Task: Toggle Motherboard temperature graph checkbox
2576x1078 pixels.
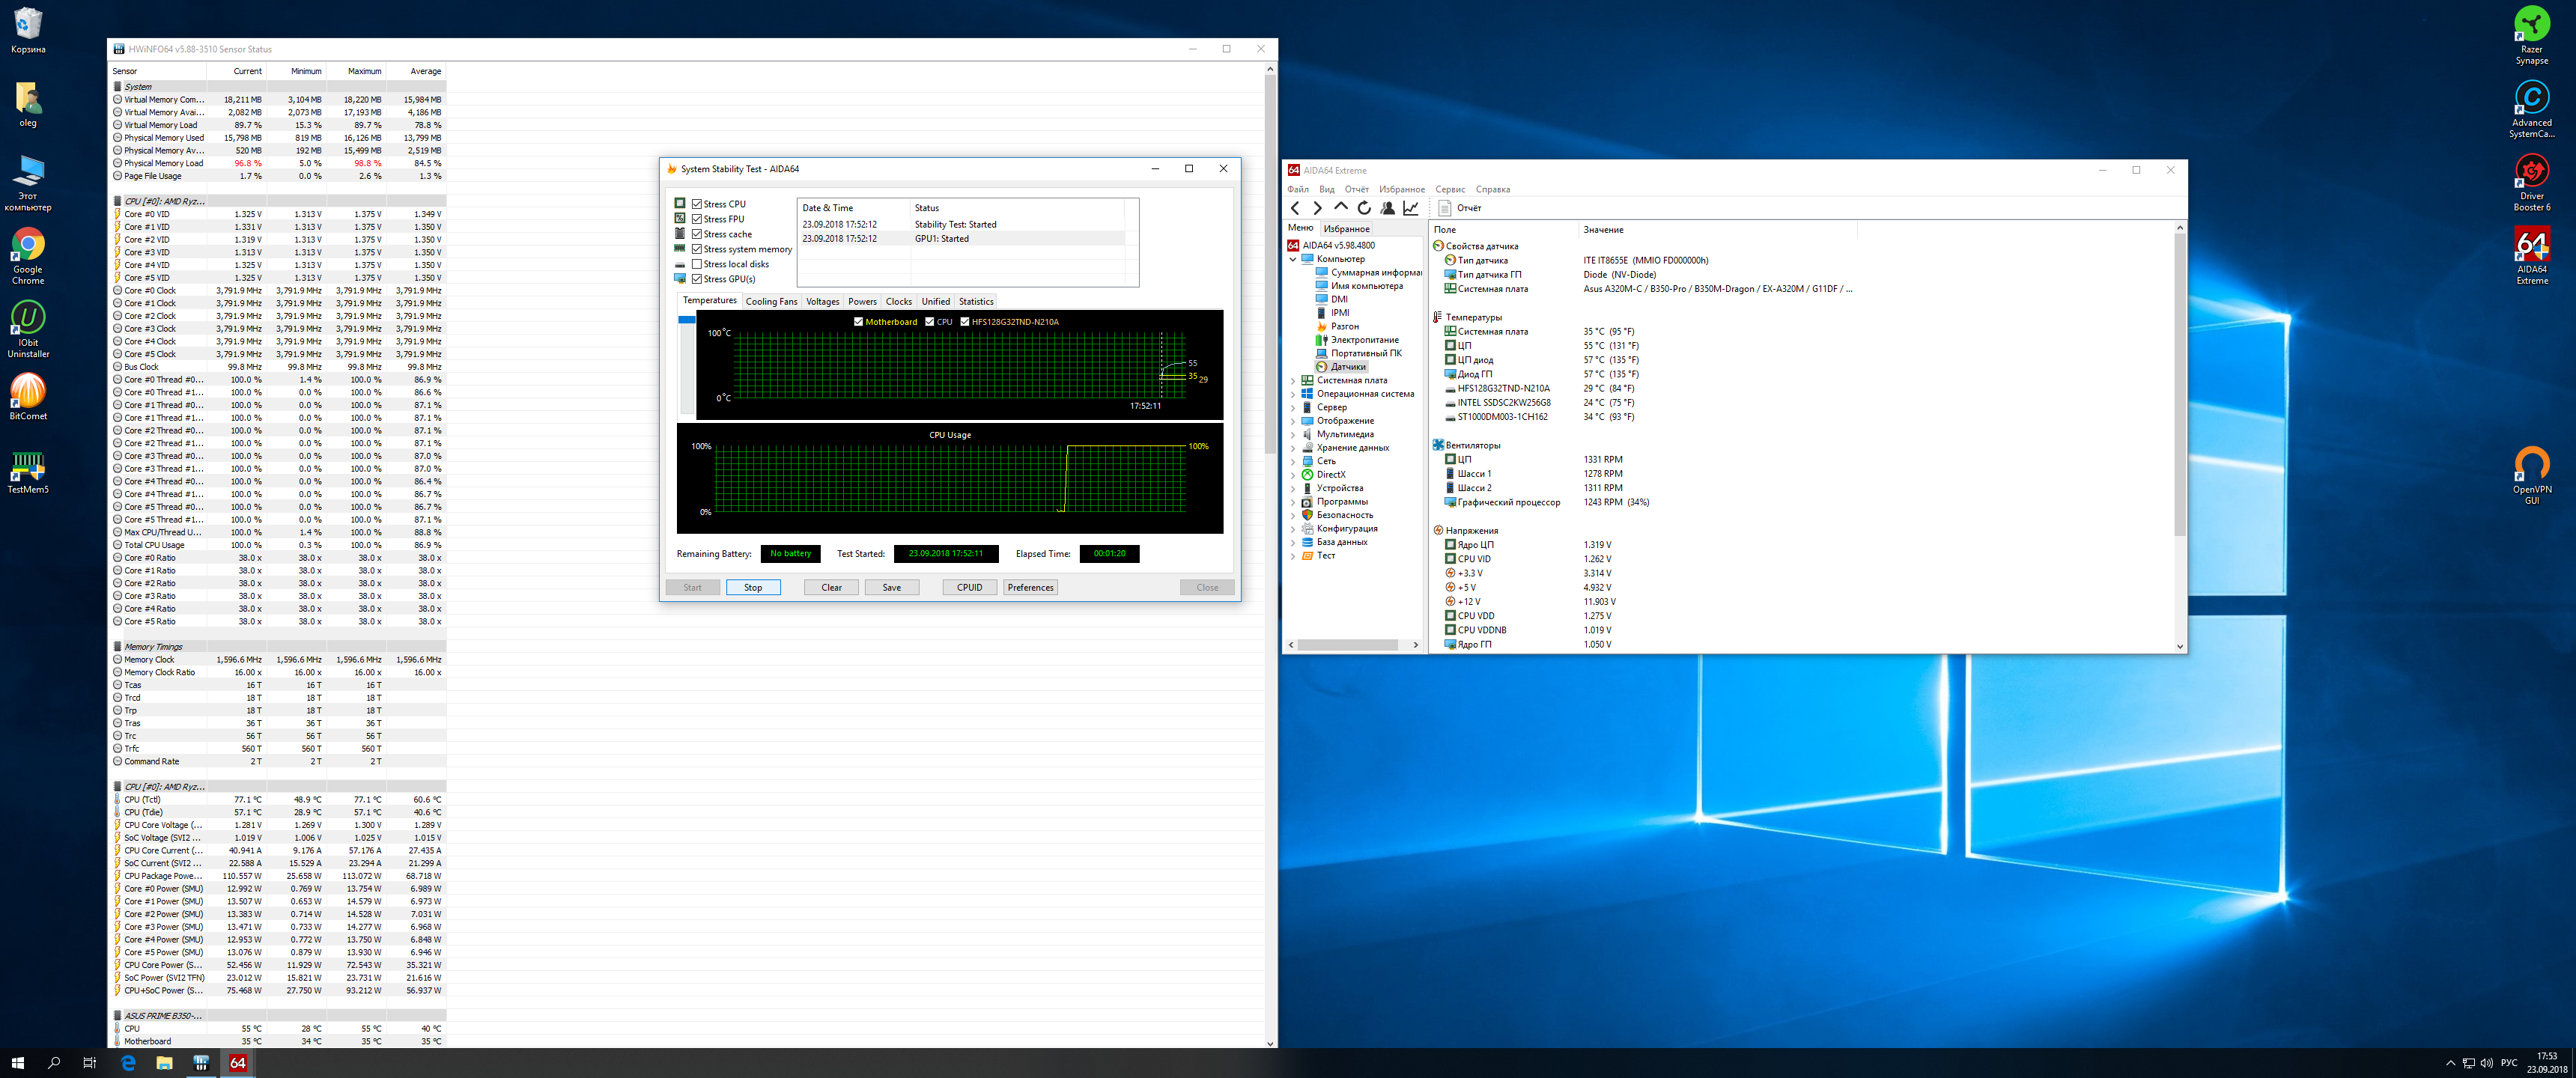Action: click(x=859, y=322)
